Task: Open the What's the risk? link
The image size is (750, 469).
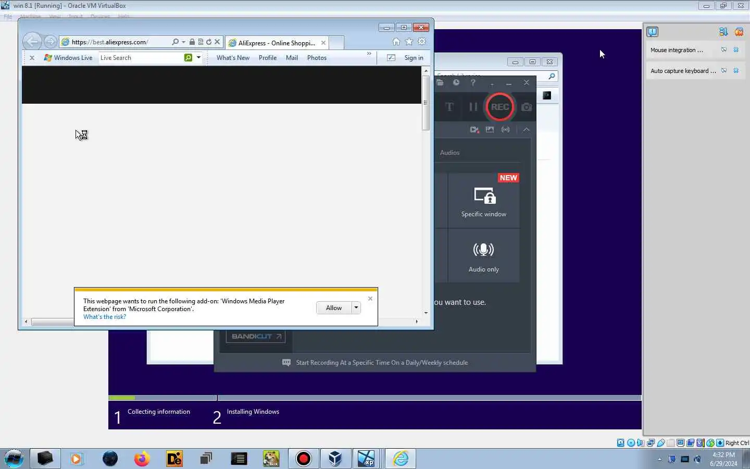Action: [x=105, y=317]
